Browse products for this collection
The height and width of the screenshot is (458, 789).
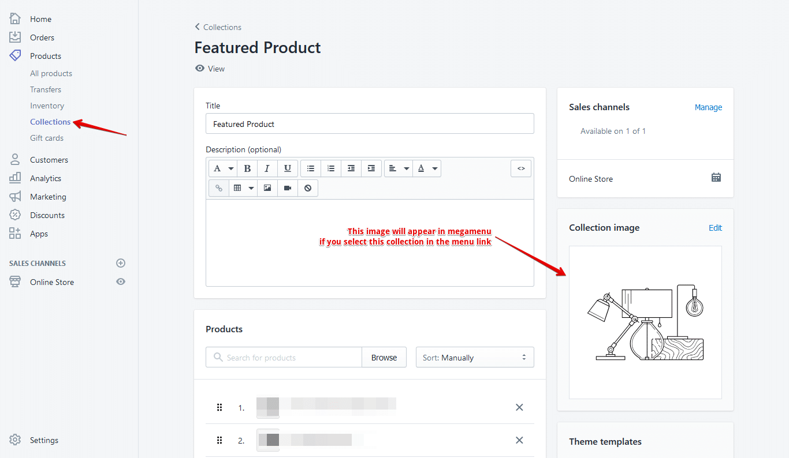[x=384, y=357]
